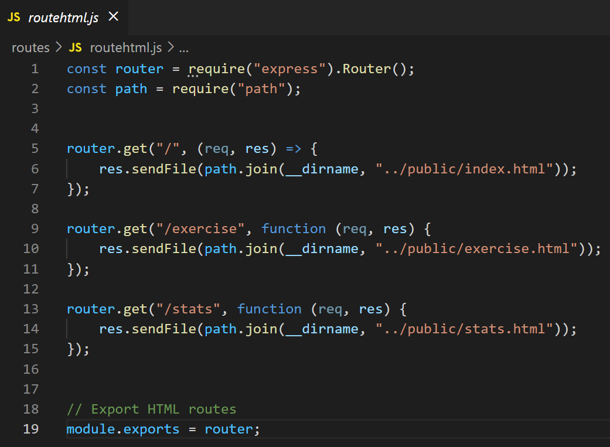Click the require call on line 2
Screen dimensions: 610x447
(200, 89)
